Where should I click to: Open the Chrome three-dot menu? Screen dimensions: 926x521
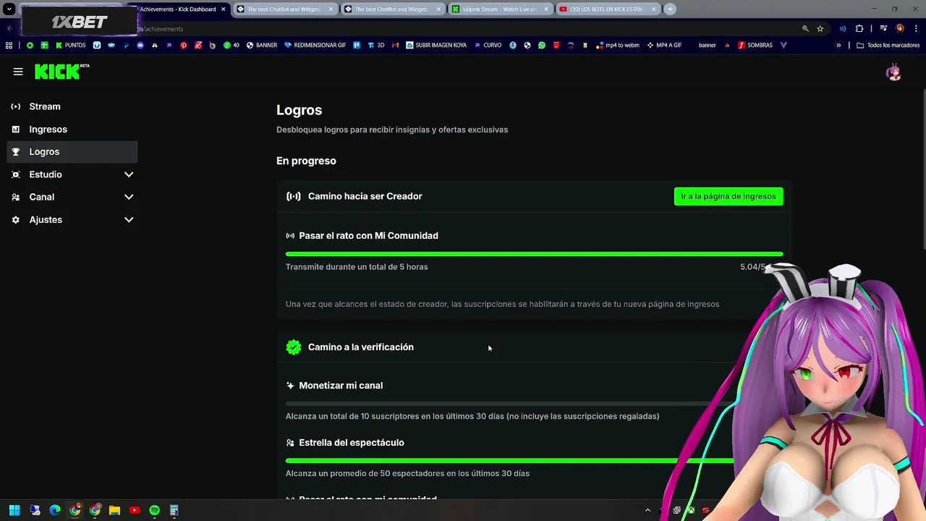(916, 29)
